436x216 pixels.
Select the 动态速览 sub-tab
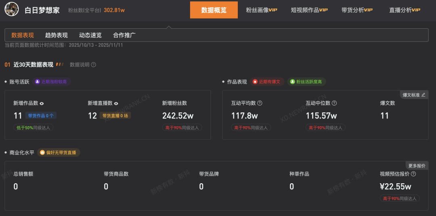90,35
